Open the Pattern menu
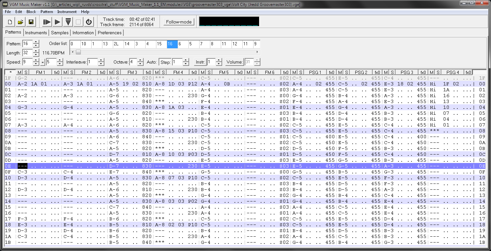This screenshot has width=491, height=251. [47, 12]
